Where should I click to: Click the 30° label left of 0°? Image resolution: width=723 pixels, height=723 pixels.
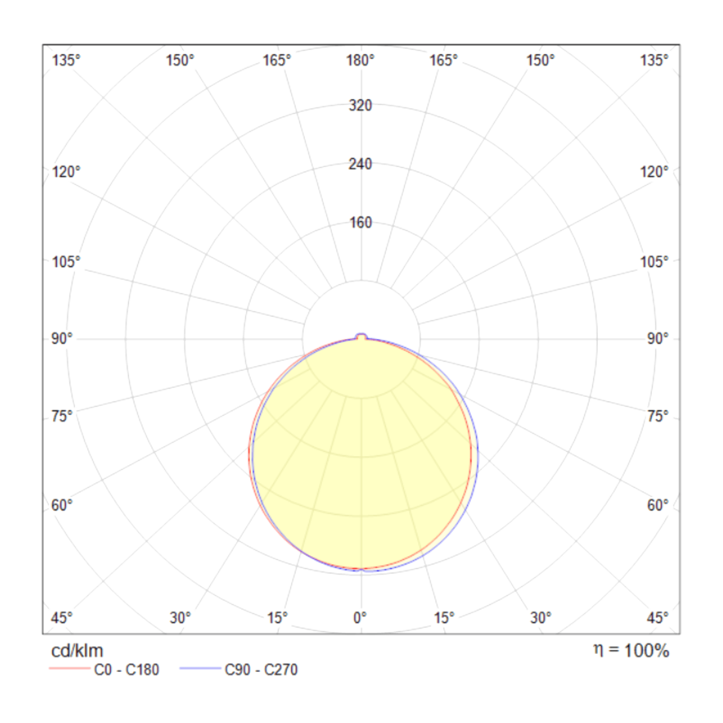[x=180, y=617]
